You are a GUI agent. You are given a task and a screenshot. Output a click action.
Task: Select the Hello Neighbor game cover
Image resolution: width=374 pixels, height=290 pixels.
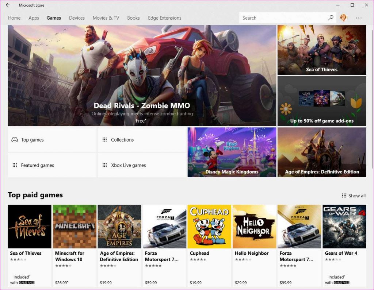[x=255, y=227]
